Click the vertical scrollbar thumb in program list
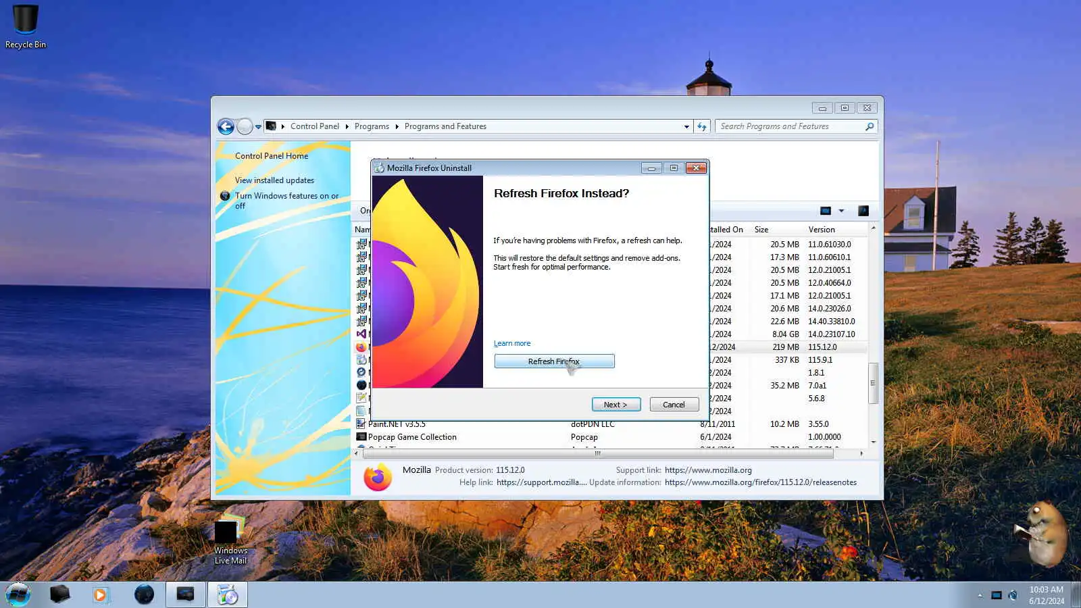This screenshot has width=1081, height=608. point(873,383)
